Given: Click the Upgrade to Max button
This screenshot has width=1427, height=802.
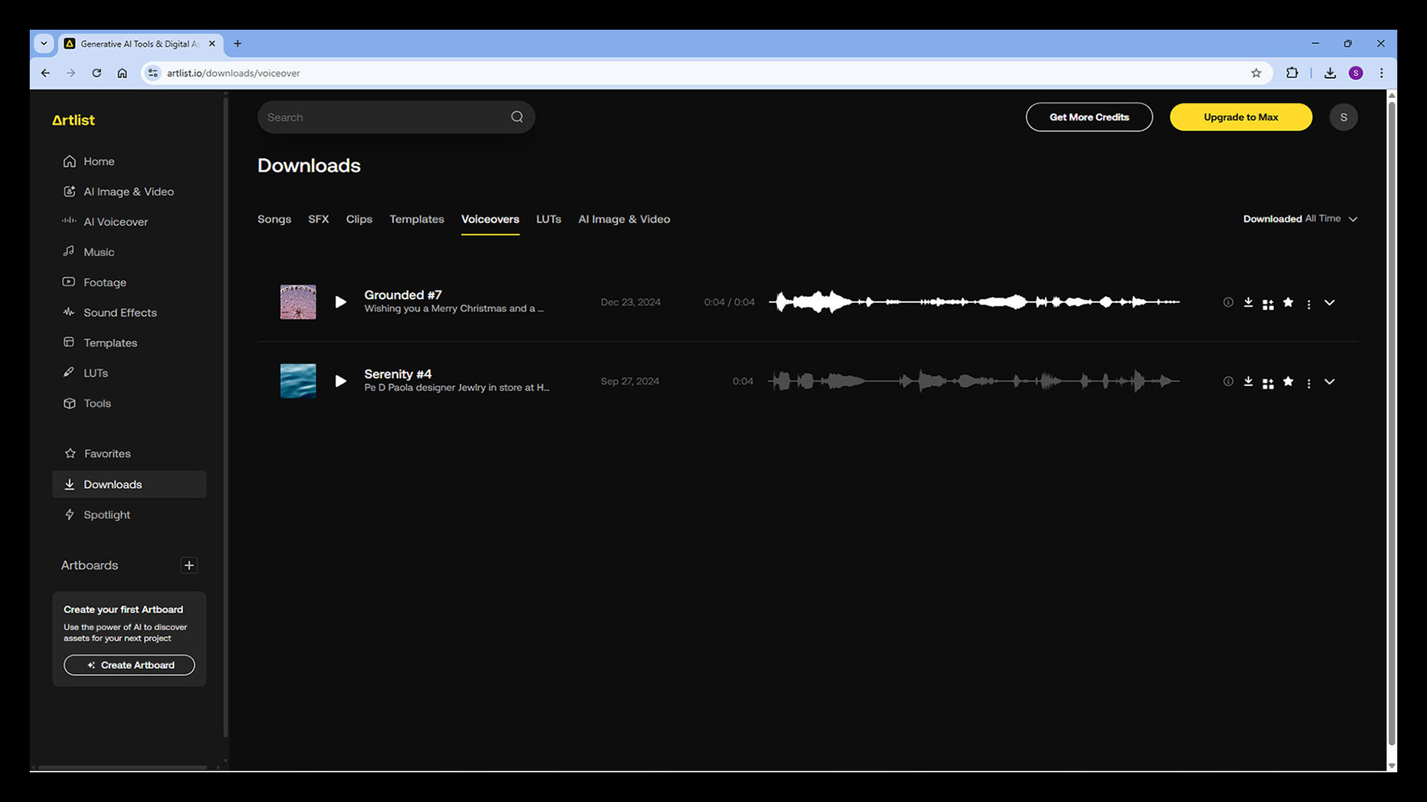Looking at the screenshot, I should [1240, 117].
